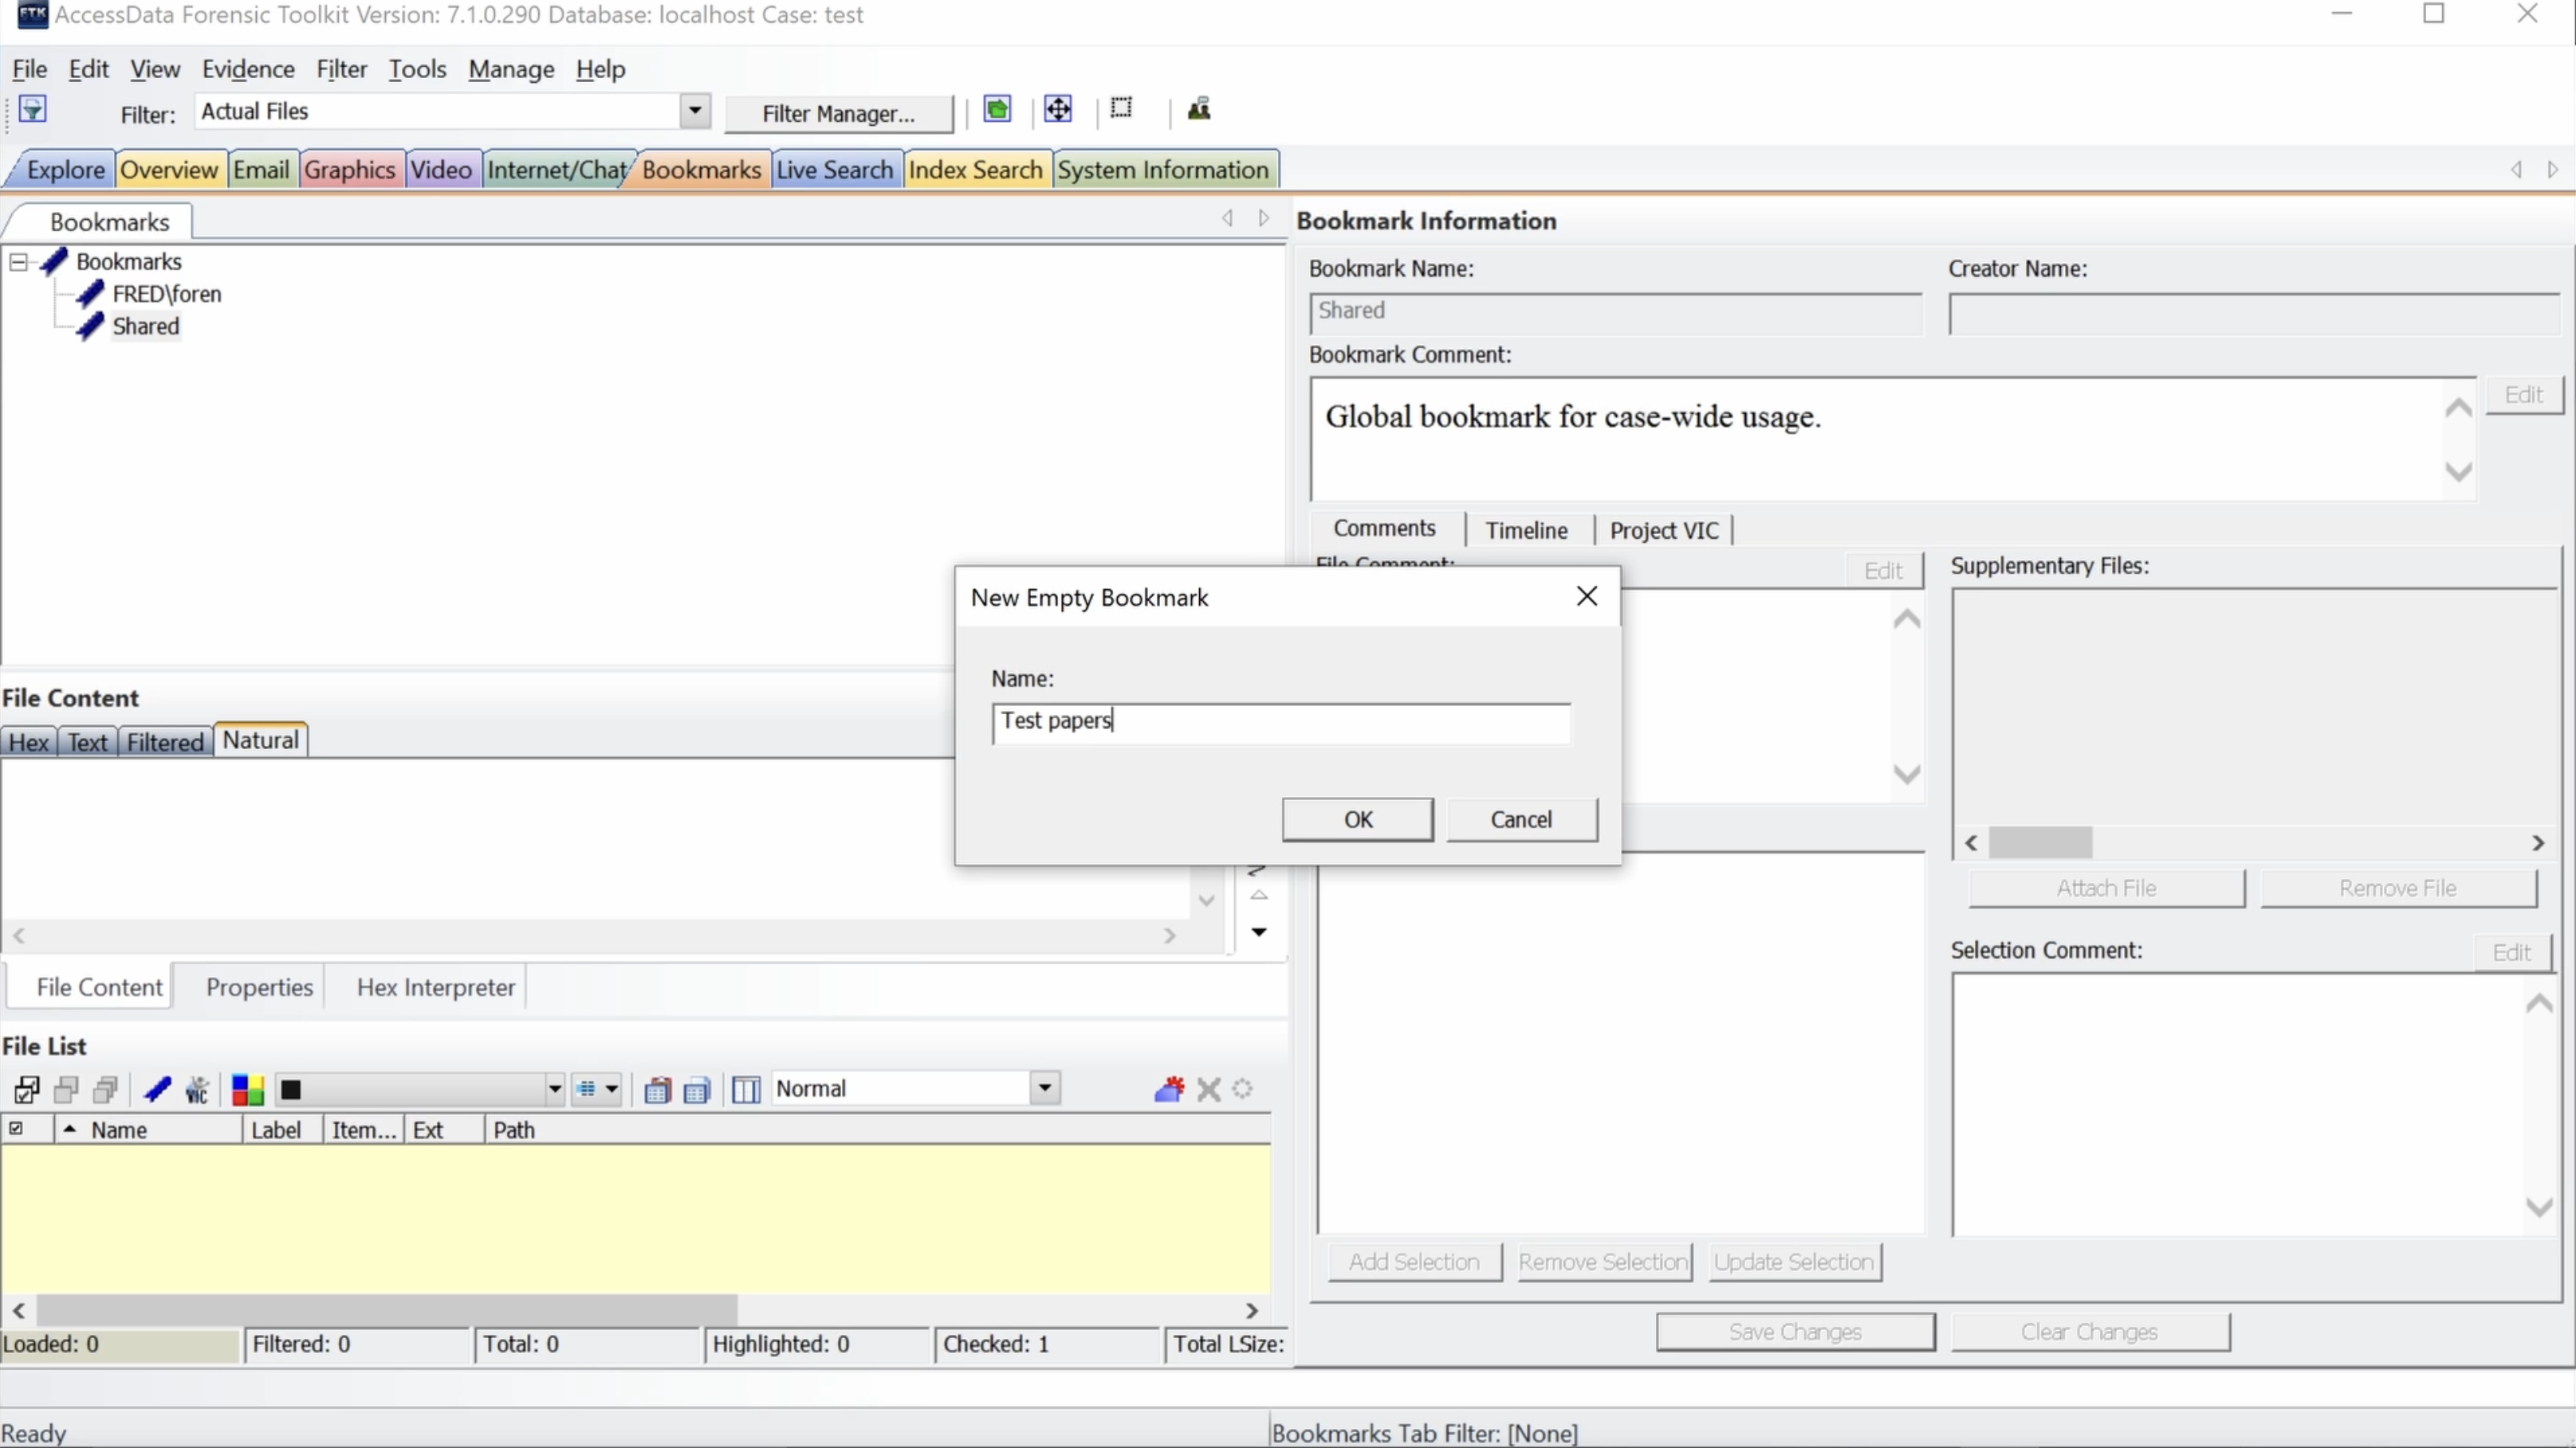Click the people icon in top toolbar
Image resolution: width=2576 pixels, height=1448 pixels.
[1199, 109]
